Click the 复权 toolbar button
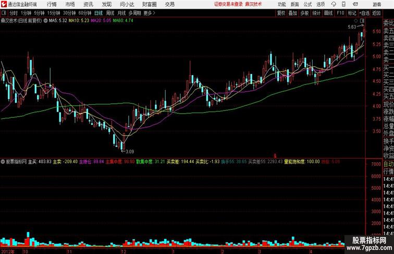 tap(281, 13)
